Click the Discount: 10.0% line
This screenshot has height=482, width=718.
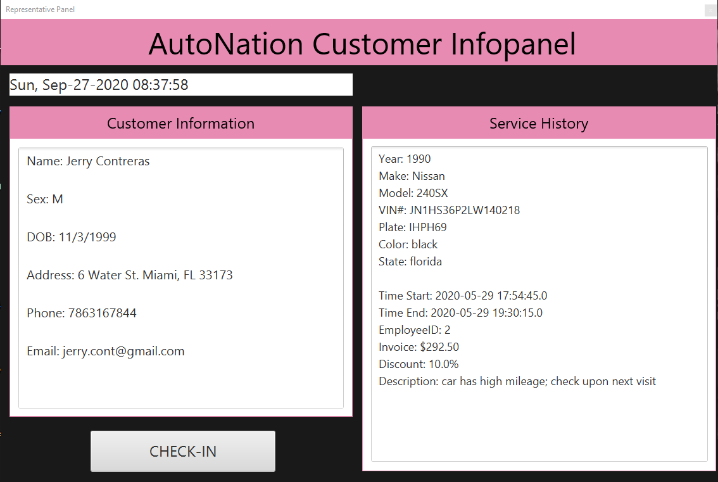[x=419, y=364]
